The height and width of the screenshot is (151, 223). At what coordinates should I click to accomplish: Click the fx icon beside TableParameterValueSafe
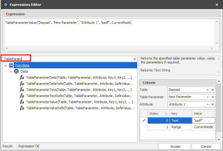22,108
